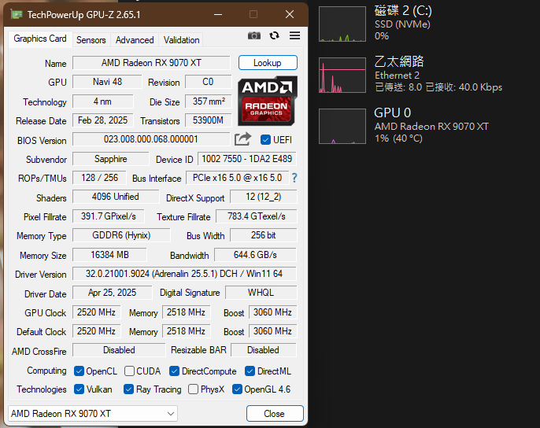
Task: Toggle the Vulkan checkbox
Action: point(79,389)
